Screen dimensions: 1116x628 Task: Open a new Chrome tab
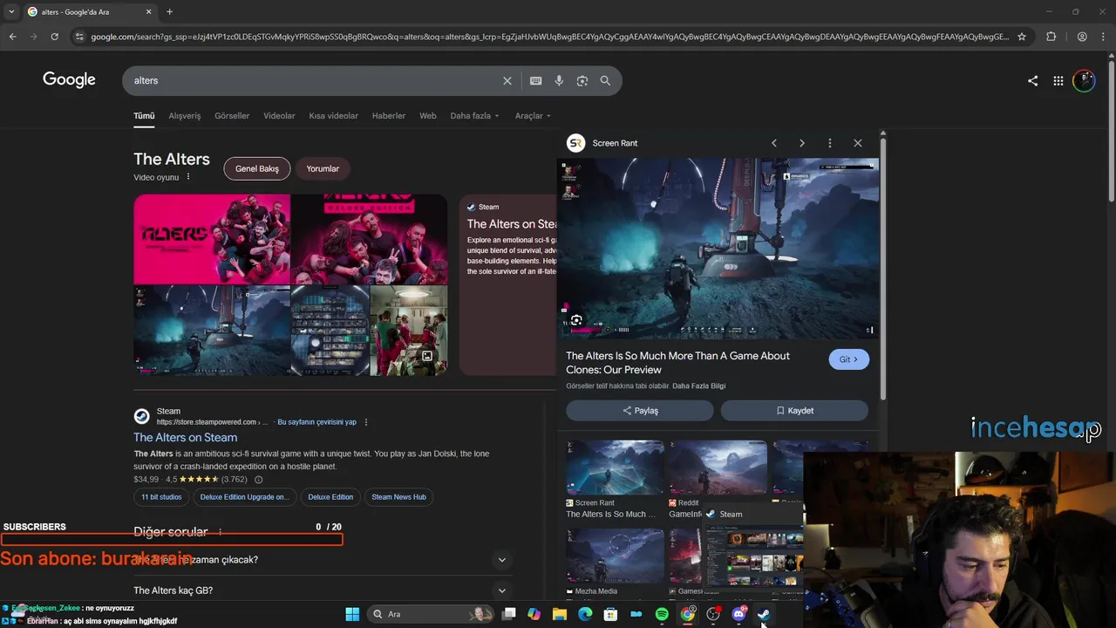pos(169,11)
